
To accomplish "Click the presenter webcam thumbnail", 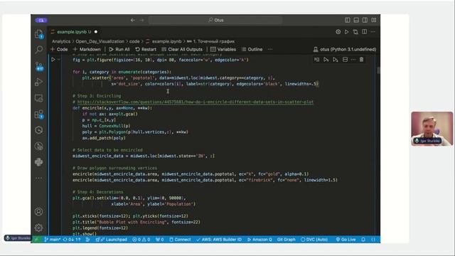I will (432, 129).
